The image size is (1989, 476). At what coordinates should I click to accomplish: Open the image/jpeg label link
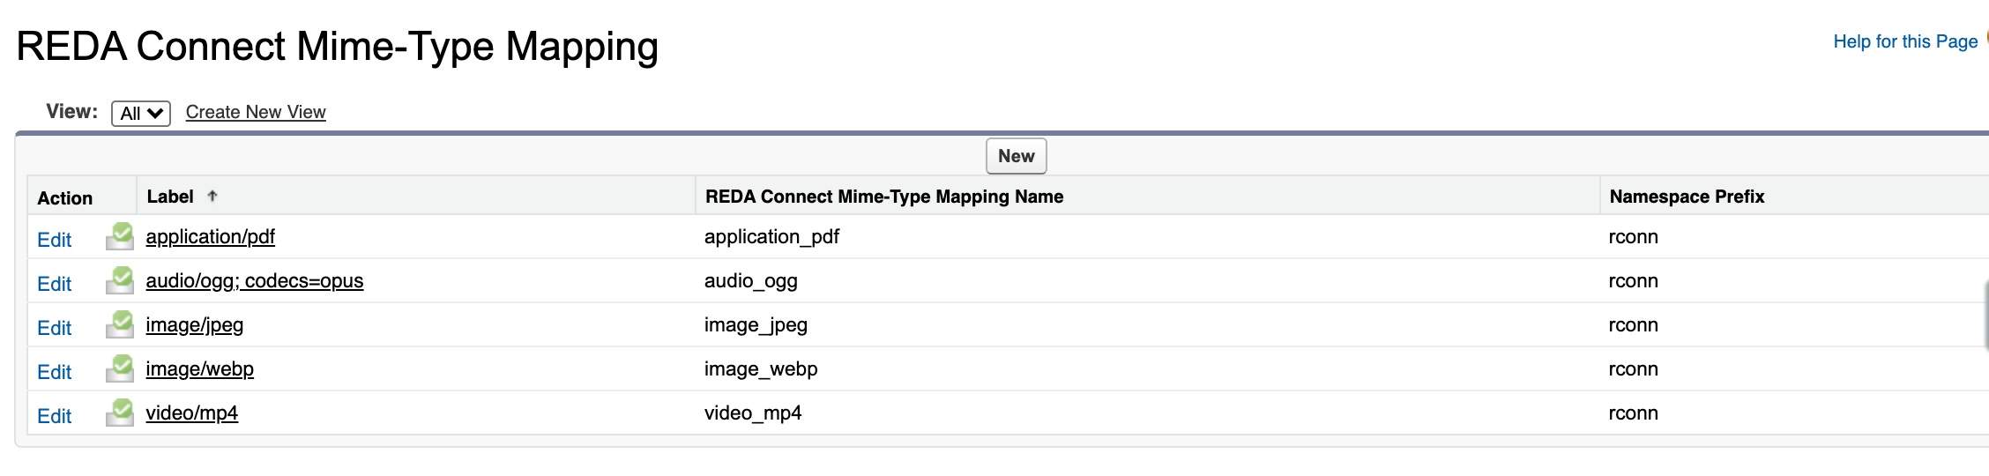pos(194,324)
